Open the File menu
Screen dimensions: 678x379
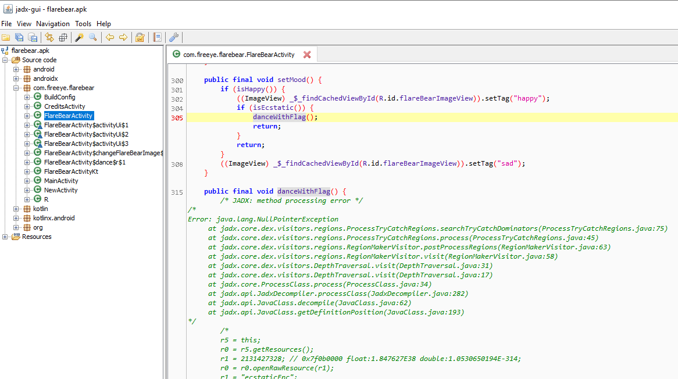click(6, 24)
